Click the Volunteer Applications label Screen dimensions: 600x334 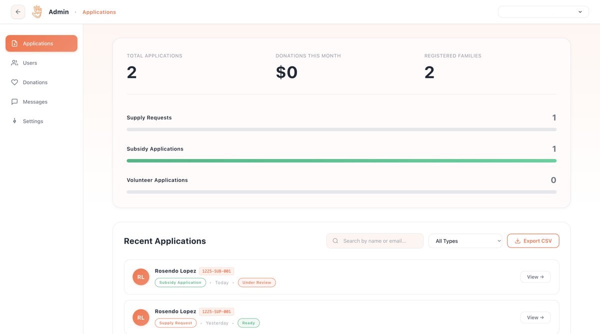tap(157, 180)
